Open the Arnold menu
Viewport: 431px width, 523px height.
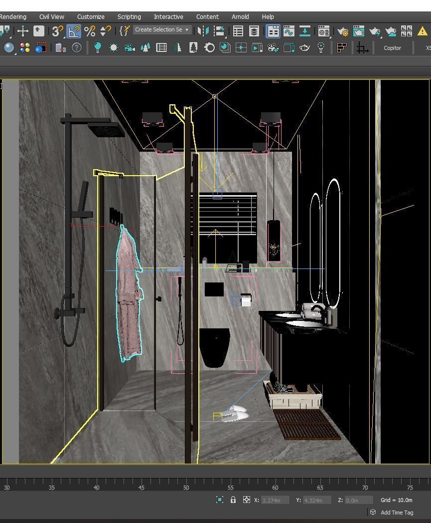[x=240, y=16]
